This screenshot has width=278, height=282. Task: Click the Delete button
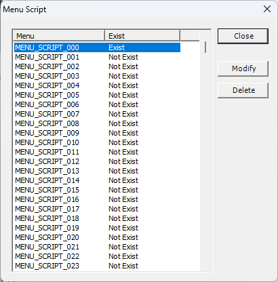click(243, 90)
